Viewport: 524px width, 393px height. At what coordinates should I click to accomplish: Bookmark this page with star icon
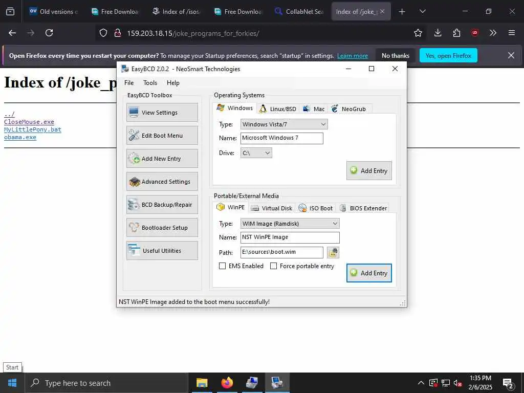(418, 33)
